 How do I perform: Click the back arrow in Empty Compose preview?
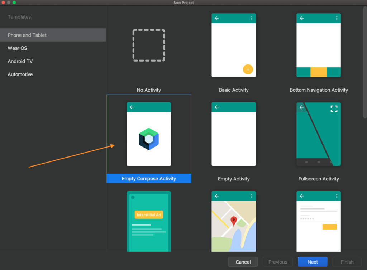132,107
